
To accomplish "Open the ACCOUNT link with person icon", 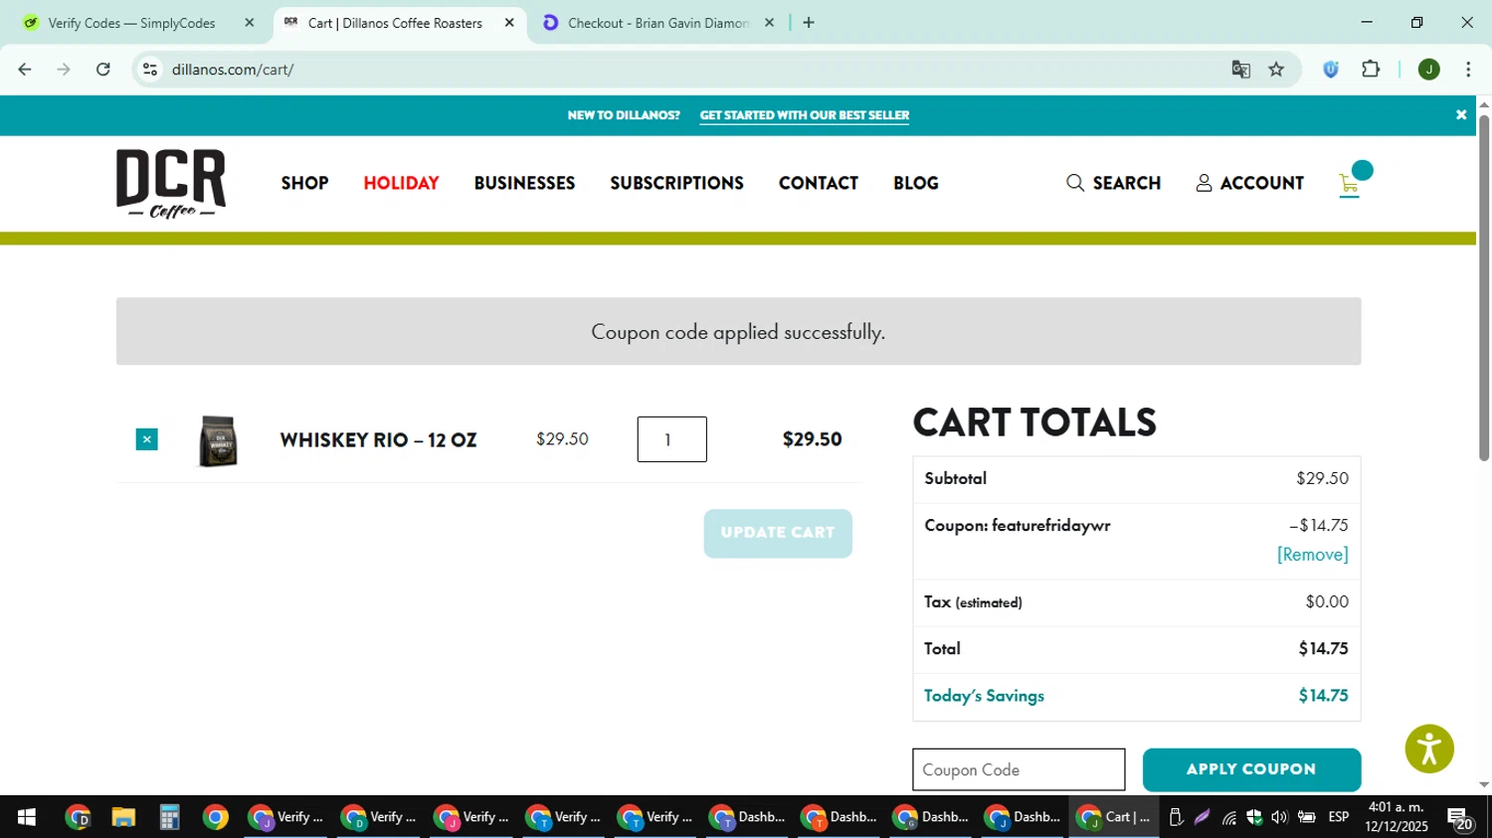I will coord(1249,183).
